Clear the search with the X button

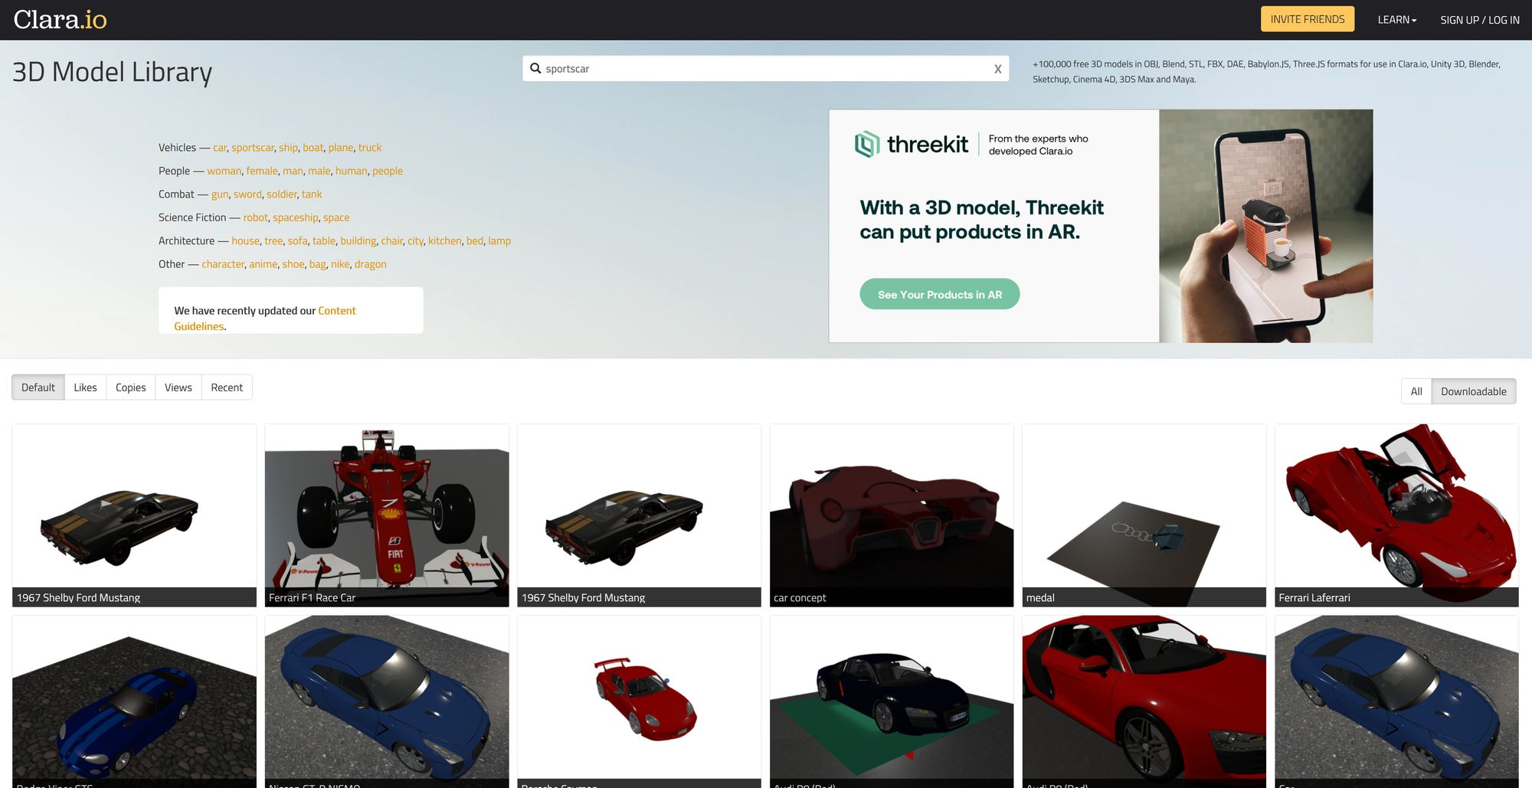[x=997, y=69]
